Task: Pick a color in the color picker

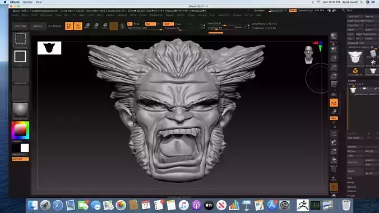Action: [x=20, y=130]
